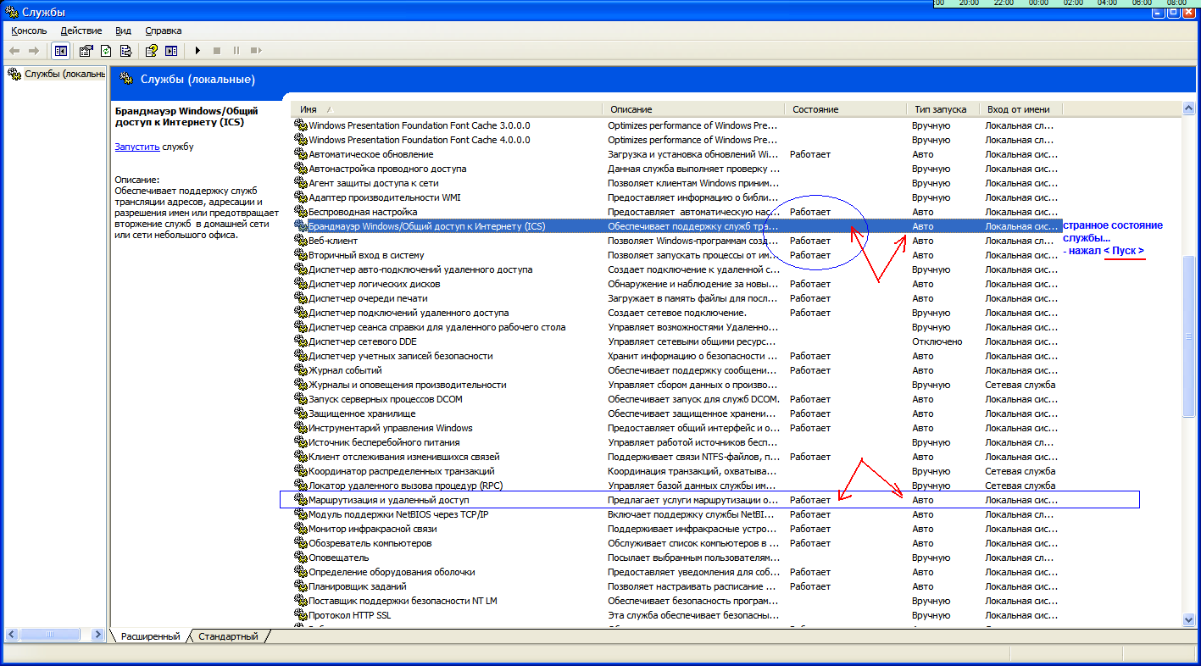1201x666 pixels.
Task: Click the Show/Hide Action Pane toolbar icon
Action: pyautogui.click(x=171, y=51)
